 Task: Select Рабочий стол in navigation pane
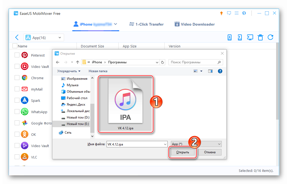point(74,98)
